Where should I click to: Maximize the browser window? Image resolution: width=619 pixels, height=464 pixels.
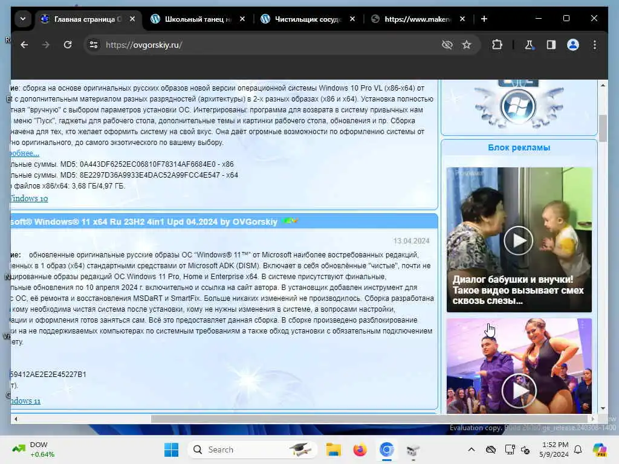coord(566,18)
